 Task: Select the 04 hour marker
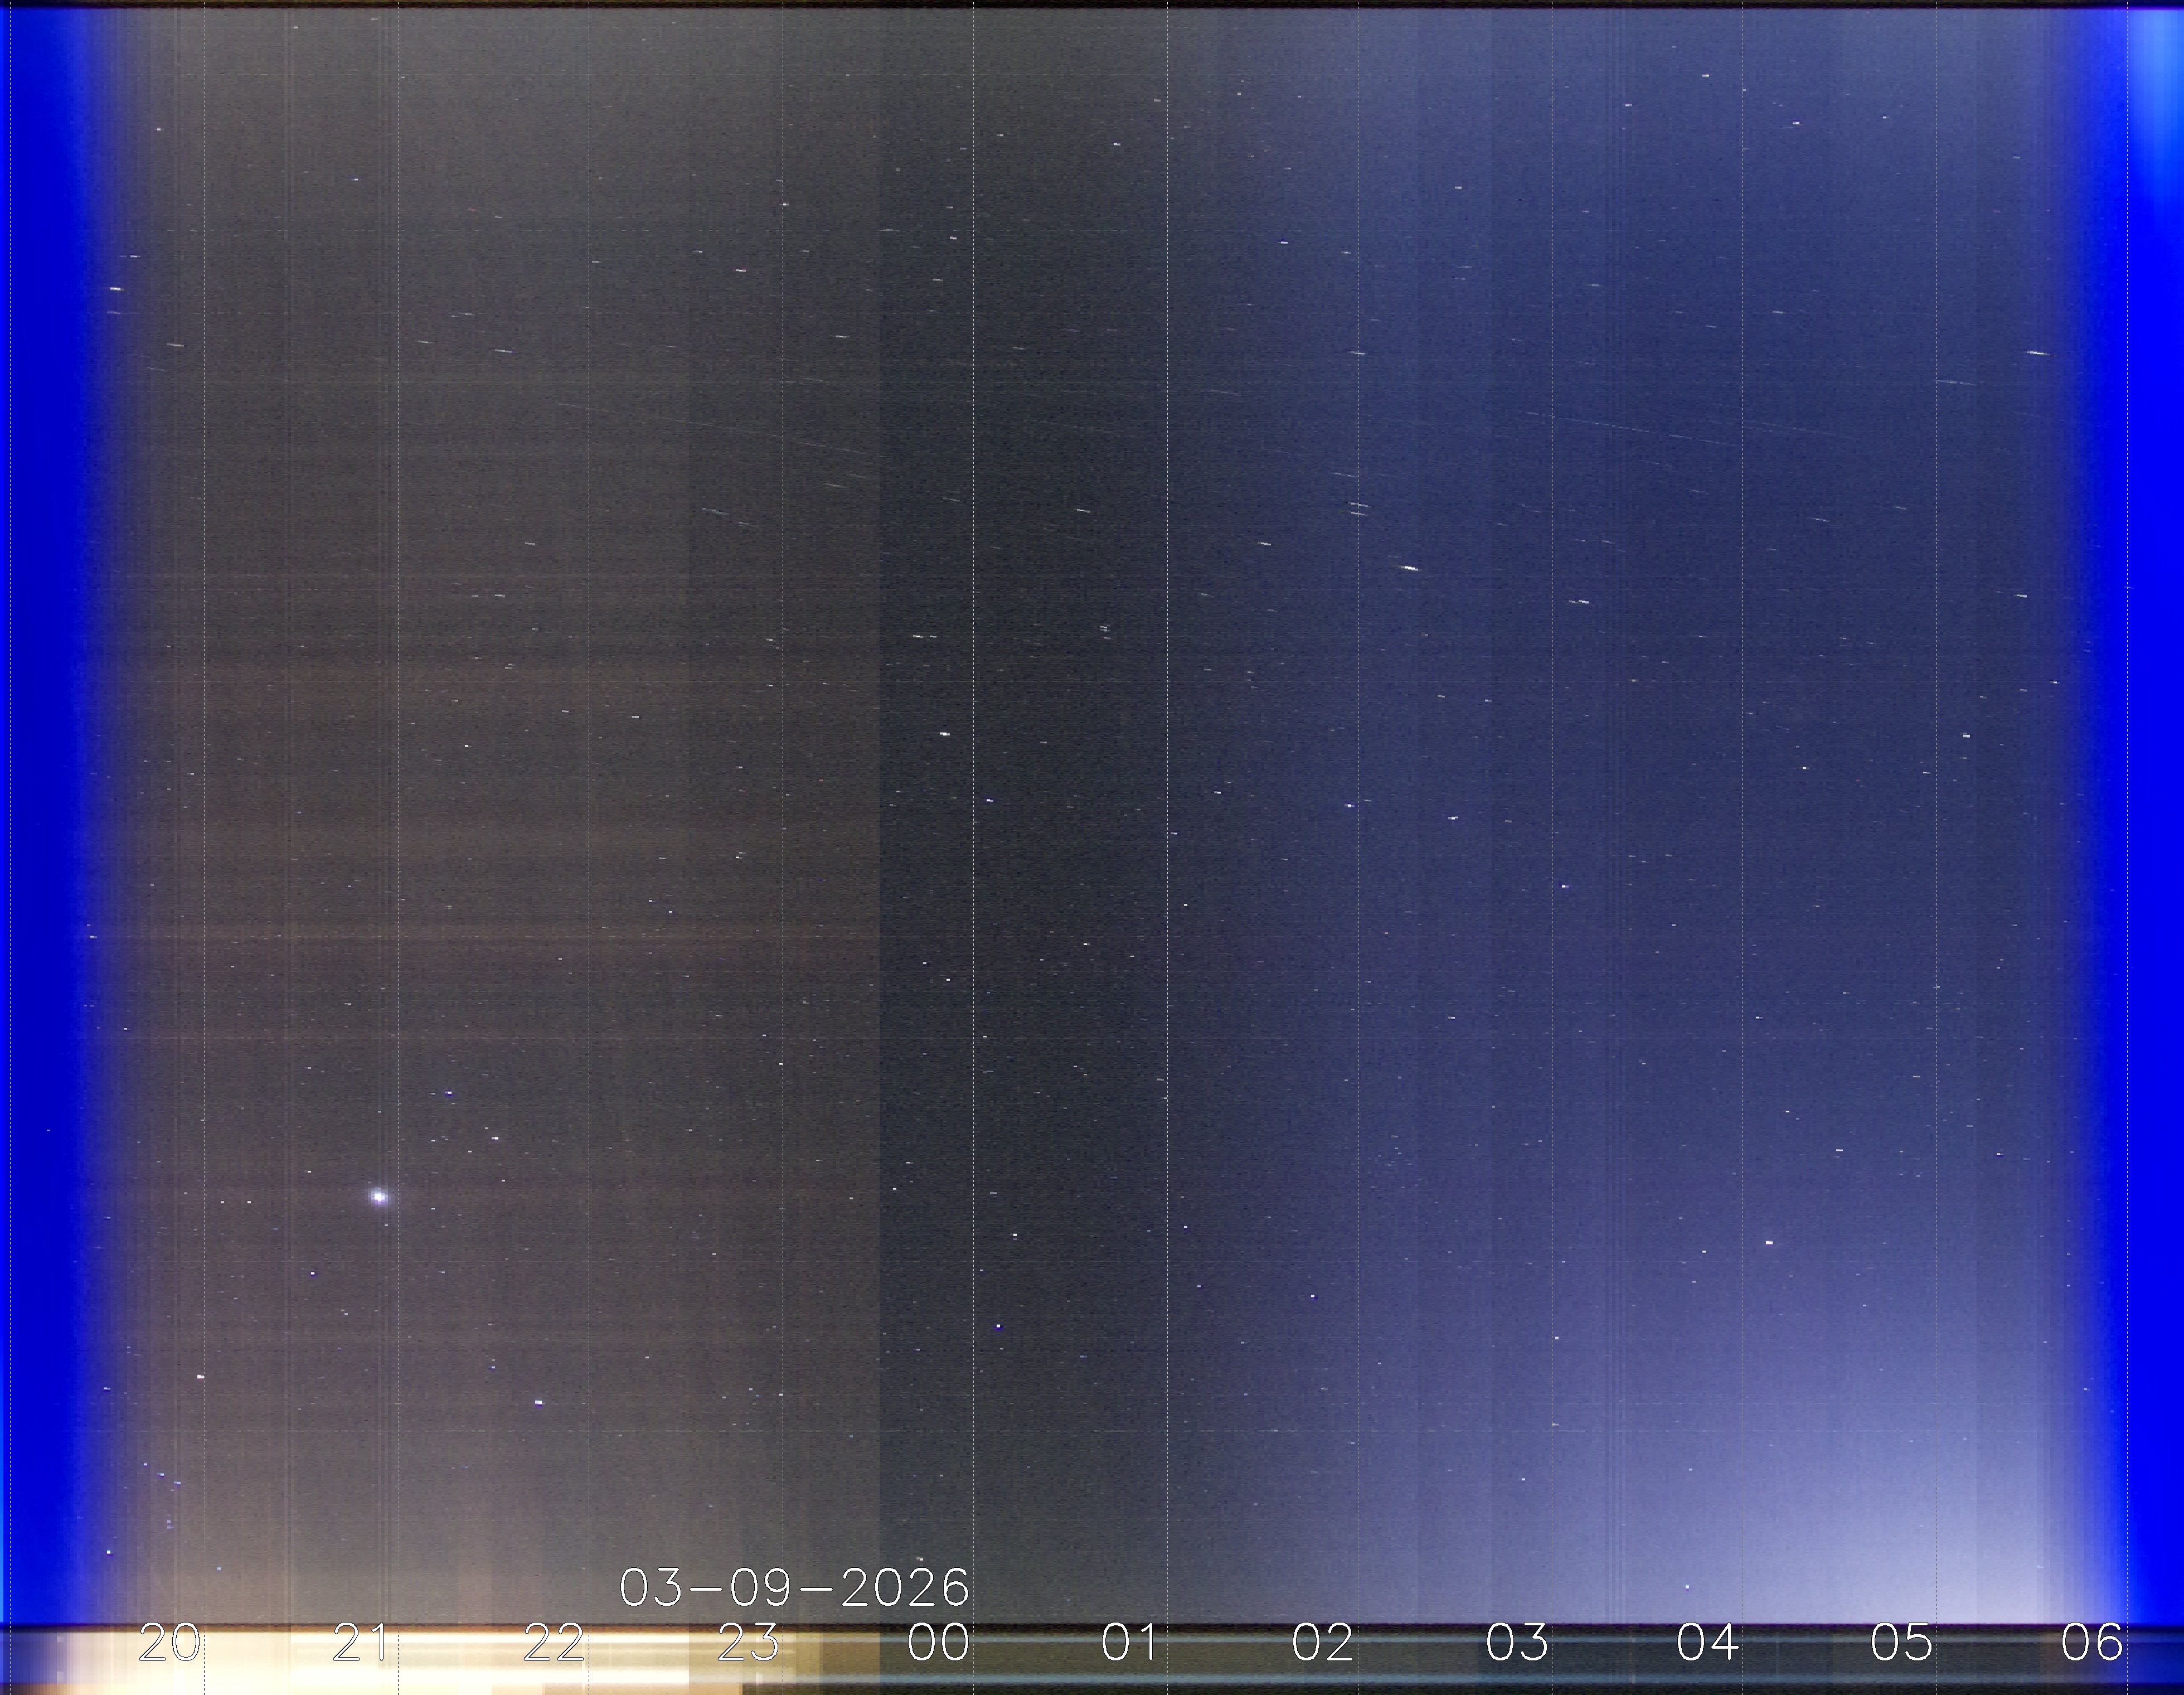pyautogui.click(x=1708, y=1642)
